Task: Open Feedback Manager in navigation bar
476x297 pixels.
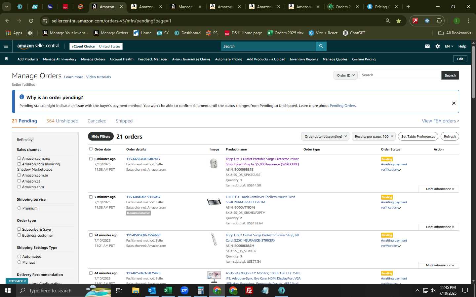Action: point(153,59)
